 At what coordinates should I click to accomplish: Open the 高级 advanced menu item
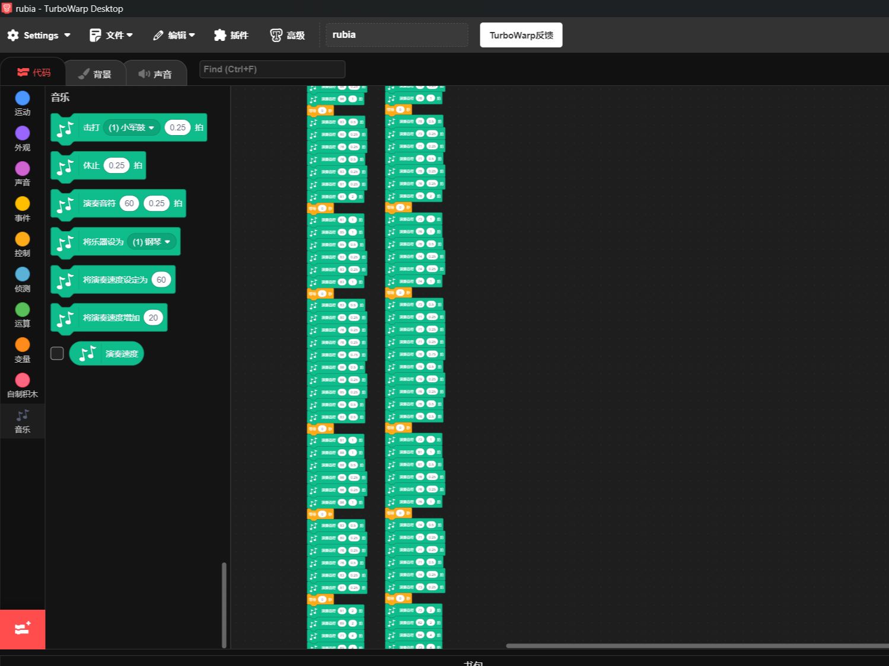pos(288,35)
